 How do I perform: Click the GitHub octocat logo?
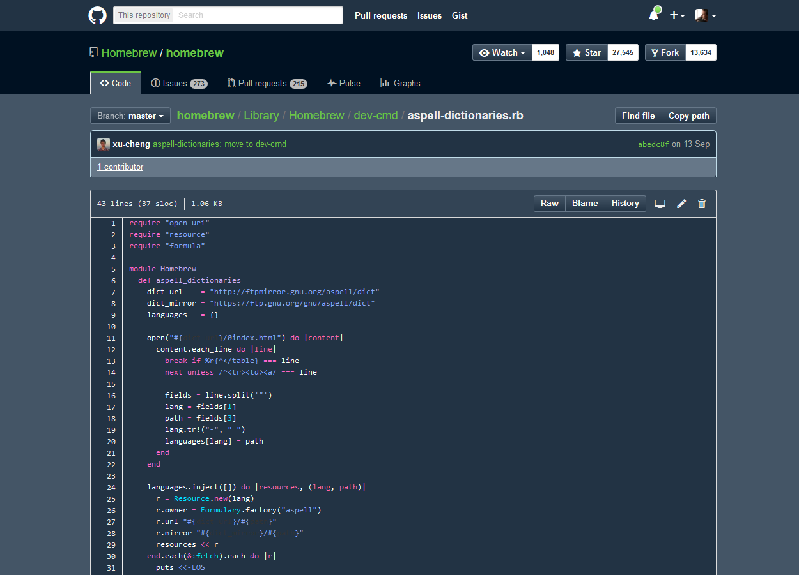[97, 15]
